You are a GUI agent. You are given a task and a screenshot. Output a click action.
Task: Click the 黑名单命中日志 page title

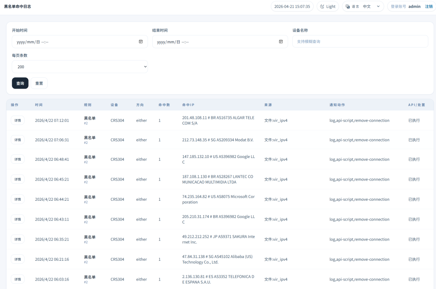[17, 6]
